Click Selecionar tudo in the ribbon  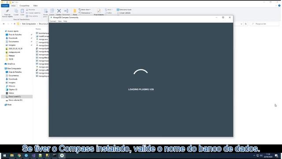(x=124, y=10)
